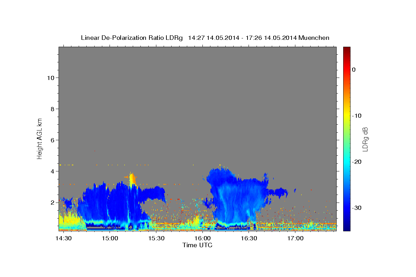Viewport: 416px width, 277px height.
Task: Click the orange high-LDR spot near 15:15
Action: coord(132,179)
